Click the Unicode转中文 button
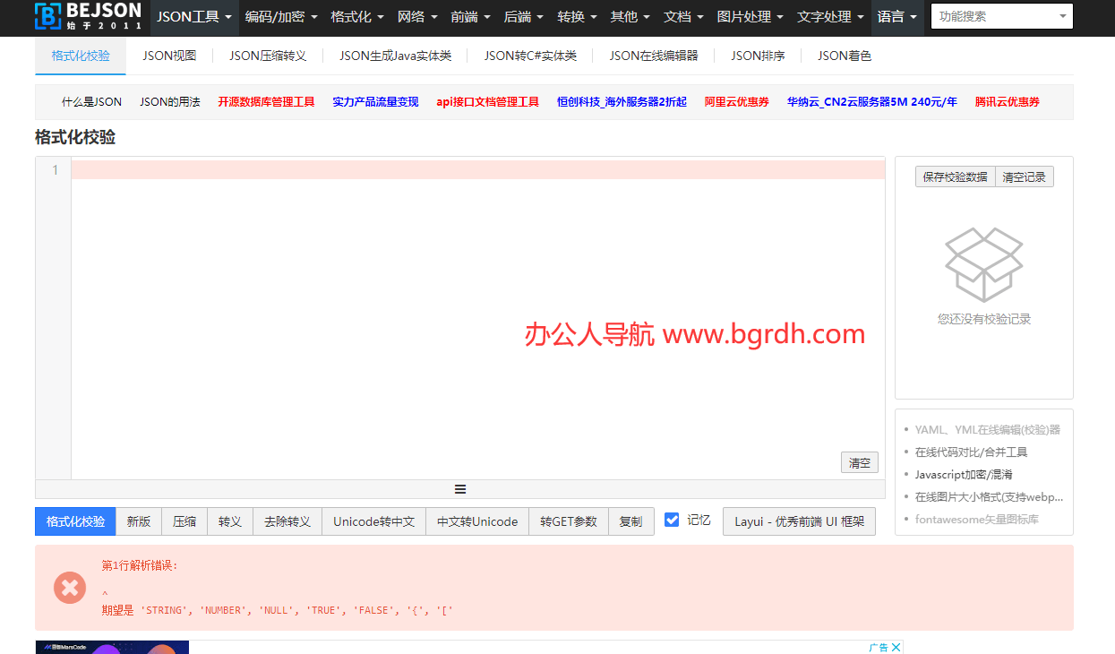The width and height of the screenshot is (1115, 654). [x=373, y=521]
